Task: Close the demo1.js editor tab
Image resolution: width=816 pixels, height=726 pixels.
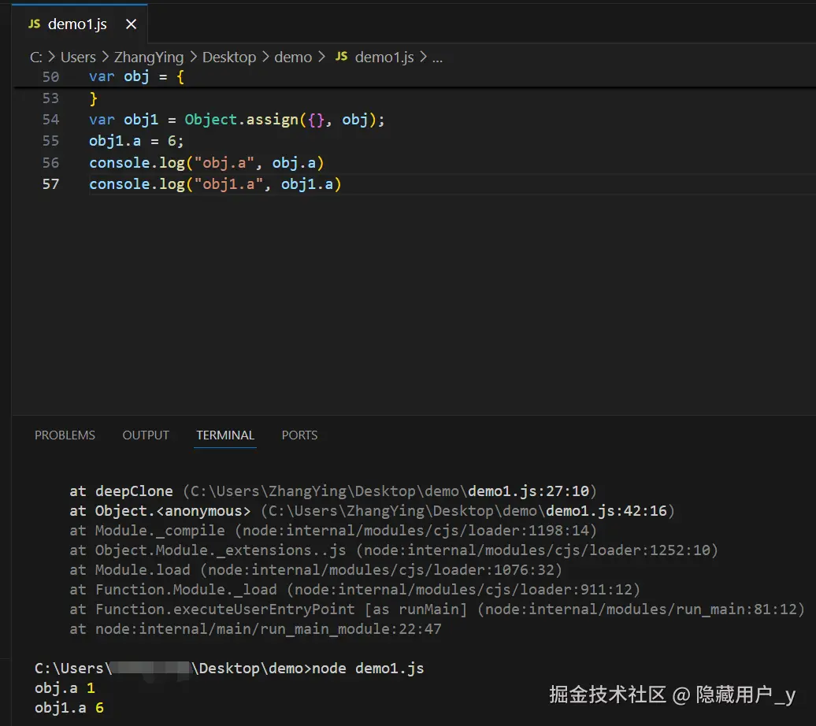Action: 131,24
